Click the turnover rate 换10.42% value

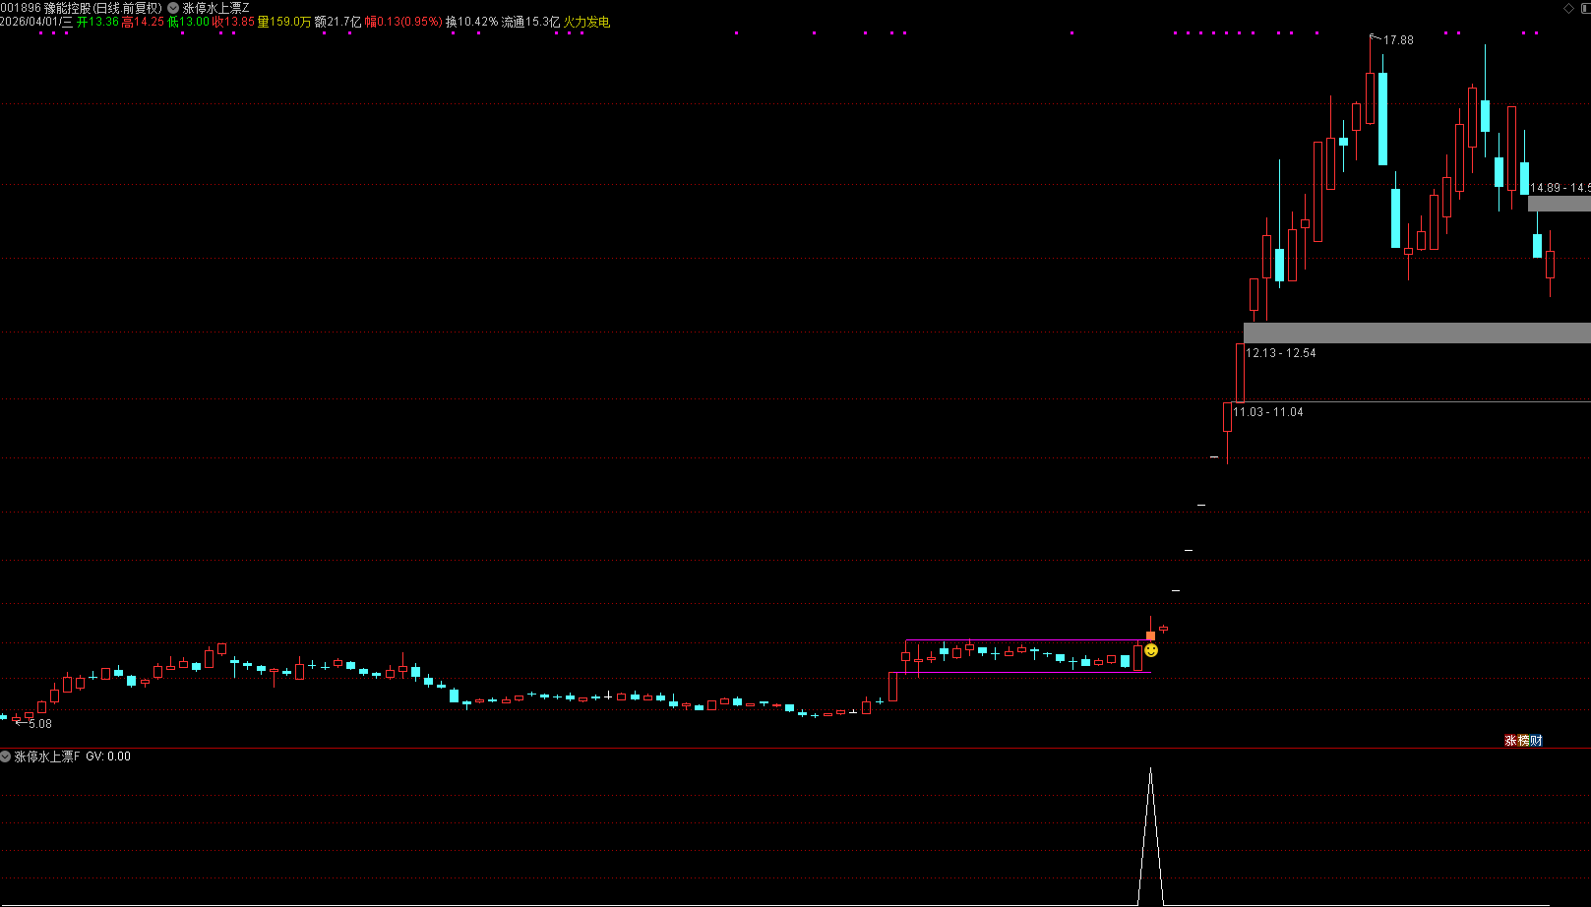471,22
